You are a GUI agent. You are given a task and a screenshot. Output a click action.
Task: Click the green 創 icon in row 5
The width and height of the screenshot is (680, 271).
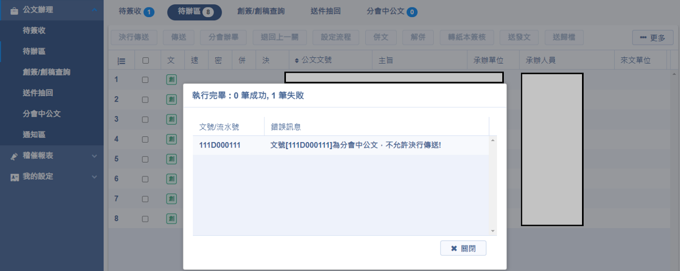point(171,159)
